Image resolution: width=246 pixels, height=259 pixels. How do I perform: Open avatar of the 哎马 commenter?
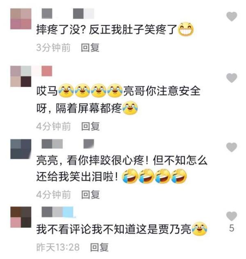21,76
